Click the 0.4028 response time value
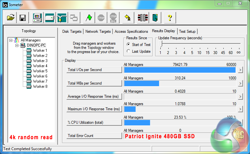Image resolution: width=250 pixels, height=154 pixels. [180, 91]
